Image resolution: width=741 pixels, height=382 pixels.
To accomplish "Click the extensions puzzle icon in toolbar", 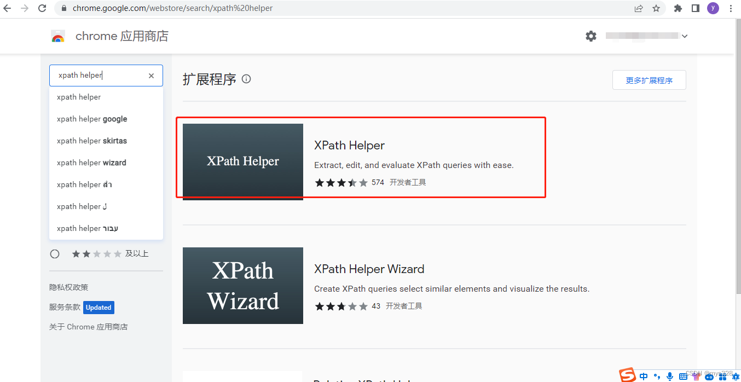I will click(678, 8).
